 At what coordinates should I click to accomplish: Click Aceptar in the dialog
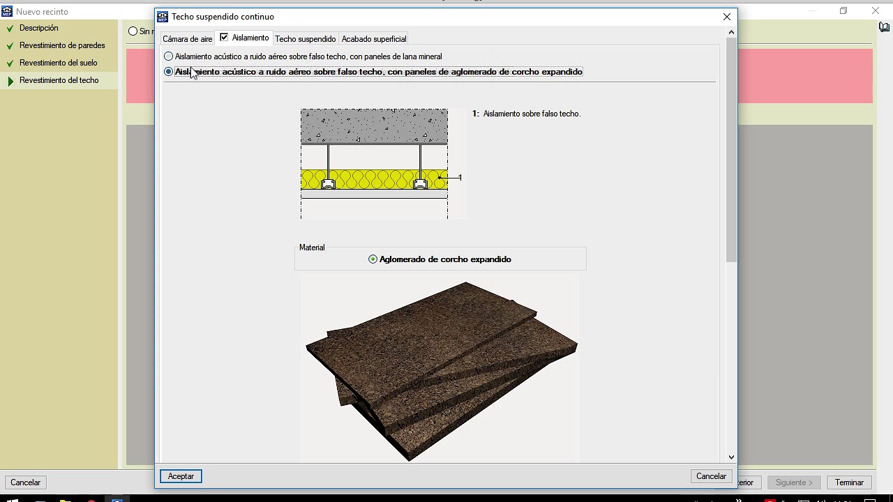coord(181,476)
